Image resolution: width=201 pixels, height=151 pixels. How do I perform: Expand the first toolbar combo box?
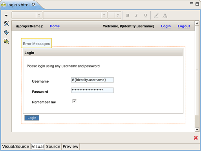pos(27,15)
